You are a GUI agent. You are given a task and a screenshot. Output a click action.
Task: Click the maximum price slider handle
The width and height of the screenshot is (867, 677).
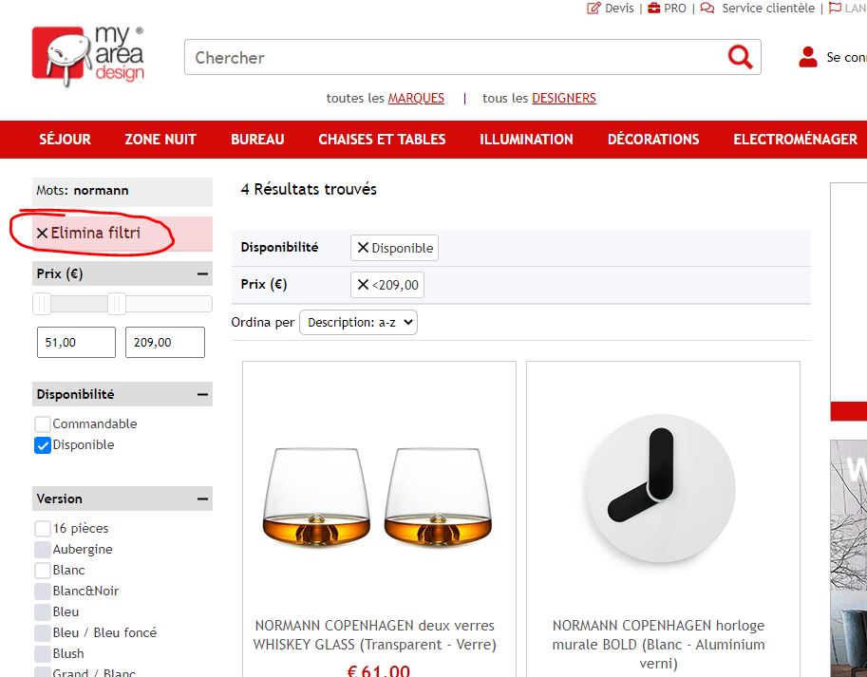tap(117, 304)
